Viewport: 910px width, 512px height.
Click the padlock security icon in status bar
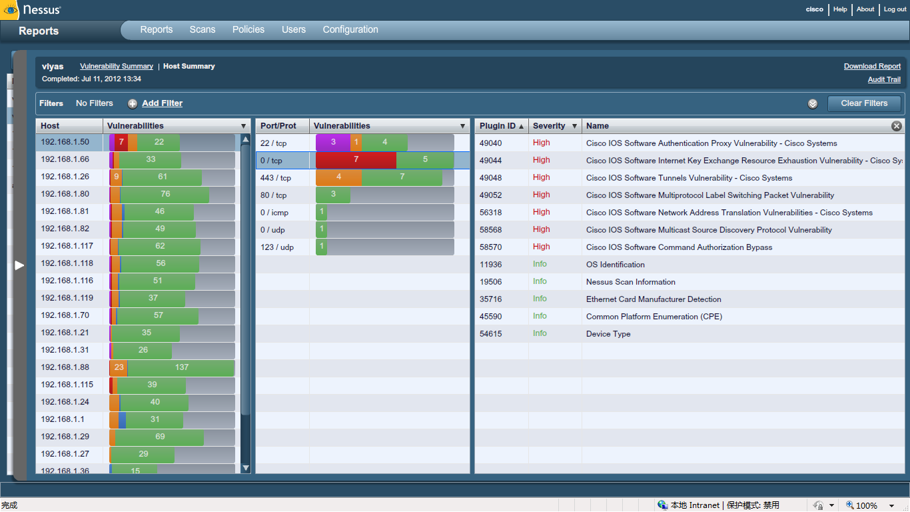(819, 505)
